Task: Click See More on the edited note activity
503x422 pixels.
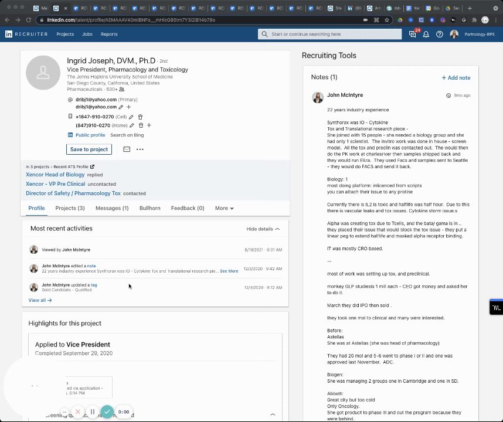Action: 229,271
